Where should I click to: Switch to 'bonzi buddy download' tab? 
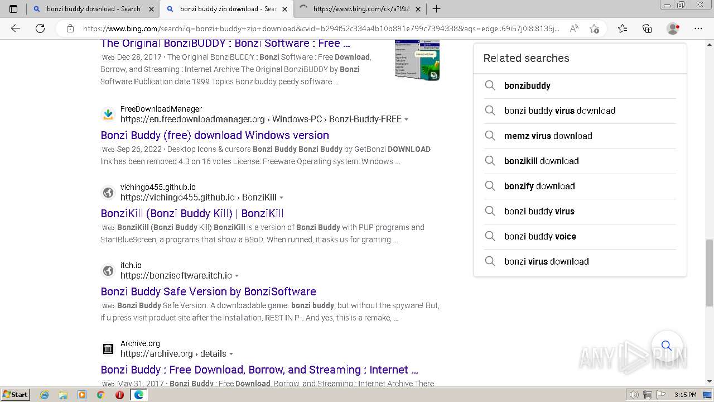tap(93, 9)
